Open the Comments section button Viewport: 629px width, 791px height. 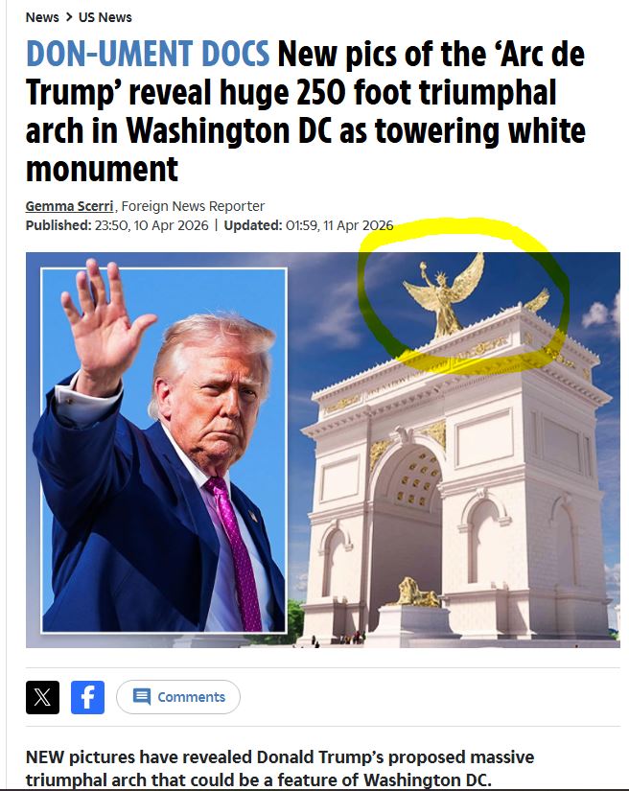(178, 697)
